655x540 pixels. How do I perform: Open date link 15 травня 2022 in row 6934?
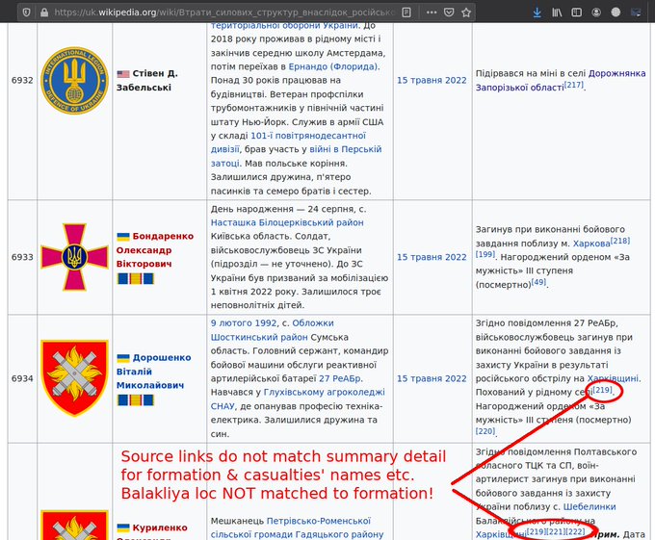[432, 378]
